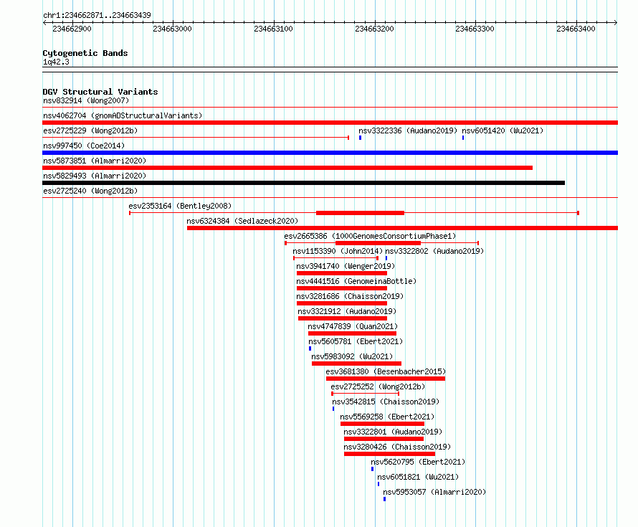Select the nsv5829493 (Almarri2020) label
Image resolution: width=638 pixels, height=527 pixels.
tap(95, 176)
